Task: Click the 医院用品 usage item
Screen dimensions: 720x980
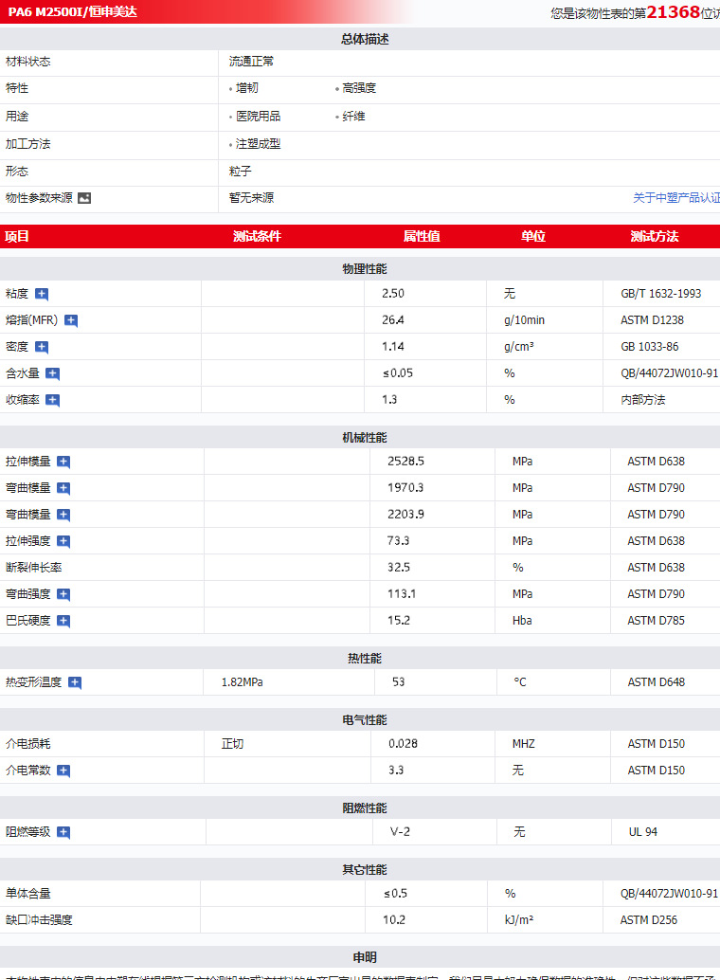Action: 258,117
